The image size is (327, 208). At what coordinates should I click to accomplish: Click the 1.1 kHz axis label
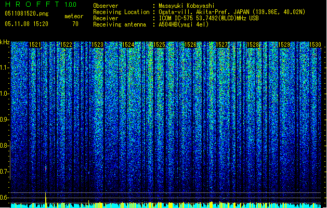pos(4,68)
